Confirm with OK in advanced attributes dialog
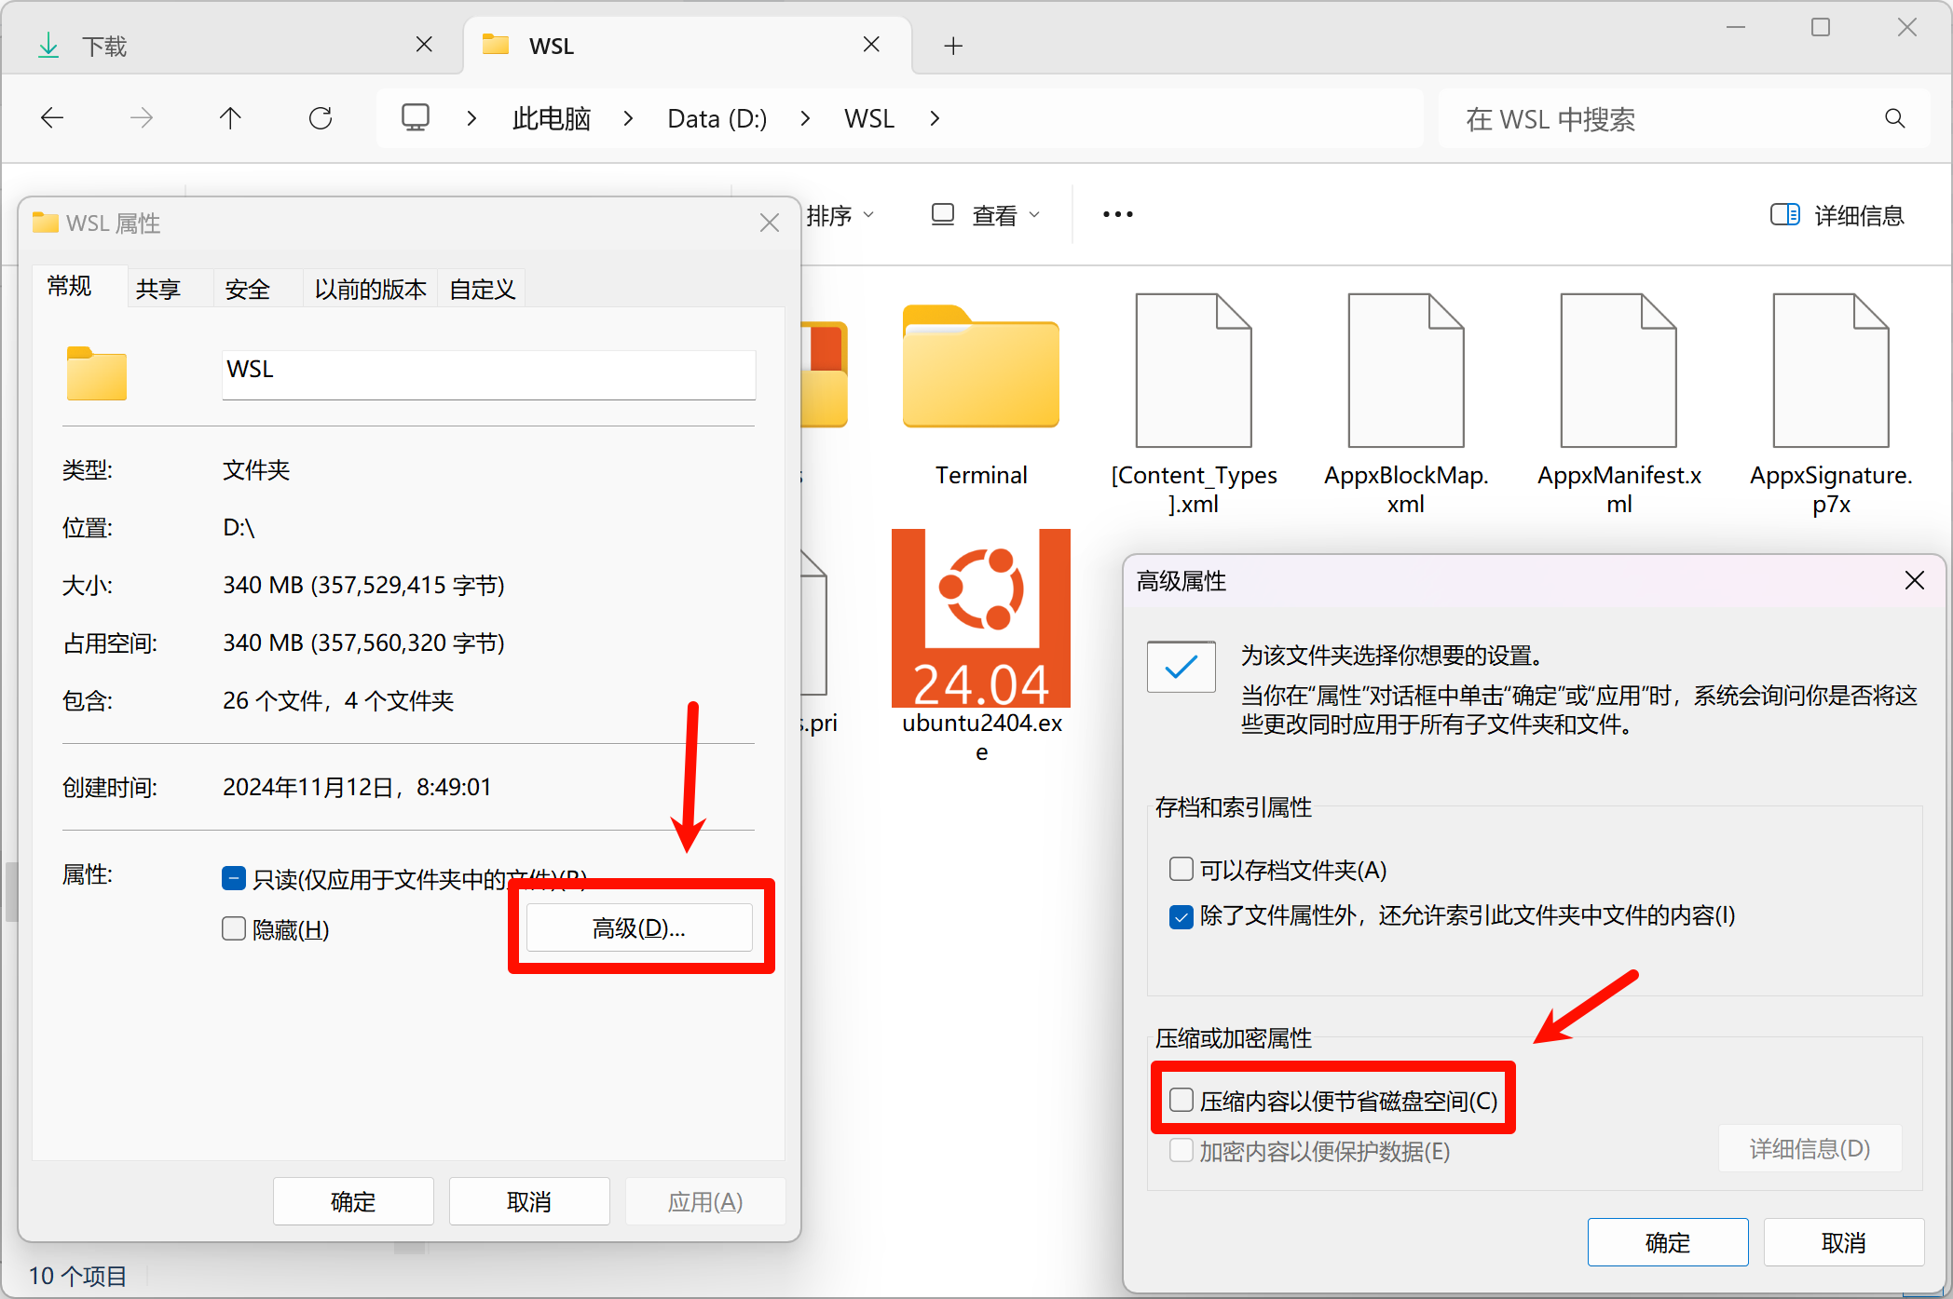 tap(1667, 1242)
